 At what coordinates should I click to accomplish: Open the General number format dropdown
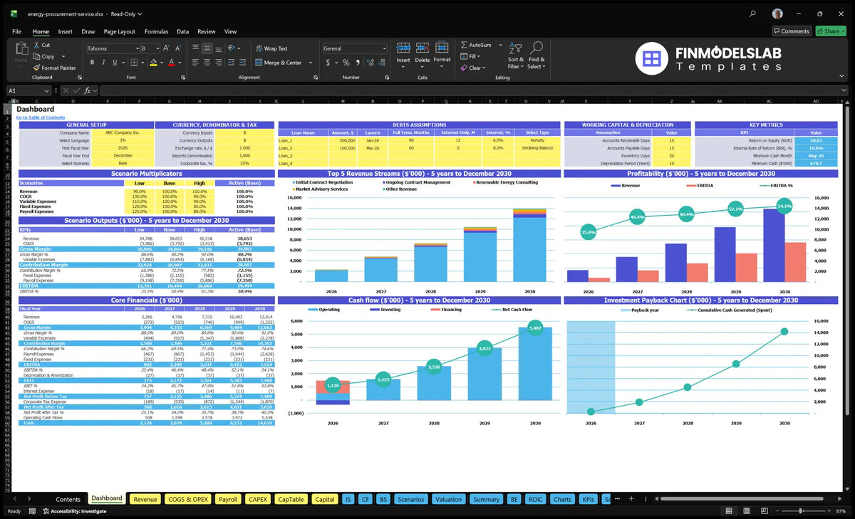click(383, 48)
